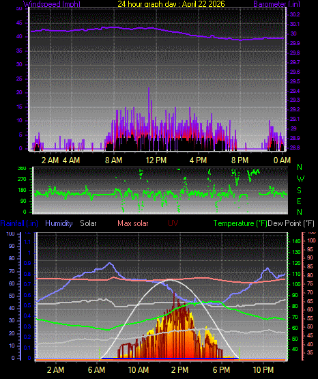Click the 6 PM label on bottom graph

(x=221, y=370)
